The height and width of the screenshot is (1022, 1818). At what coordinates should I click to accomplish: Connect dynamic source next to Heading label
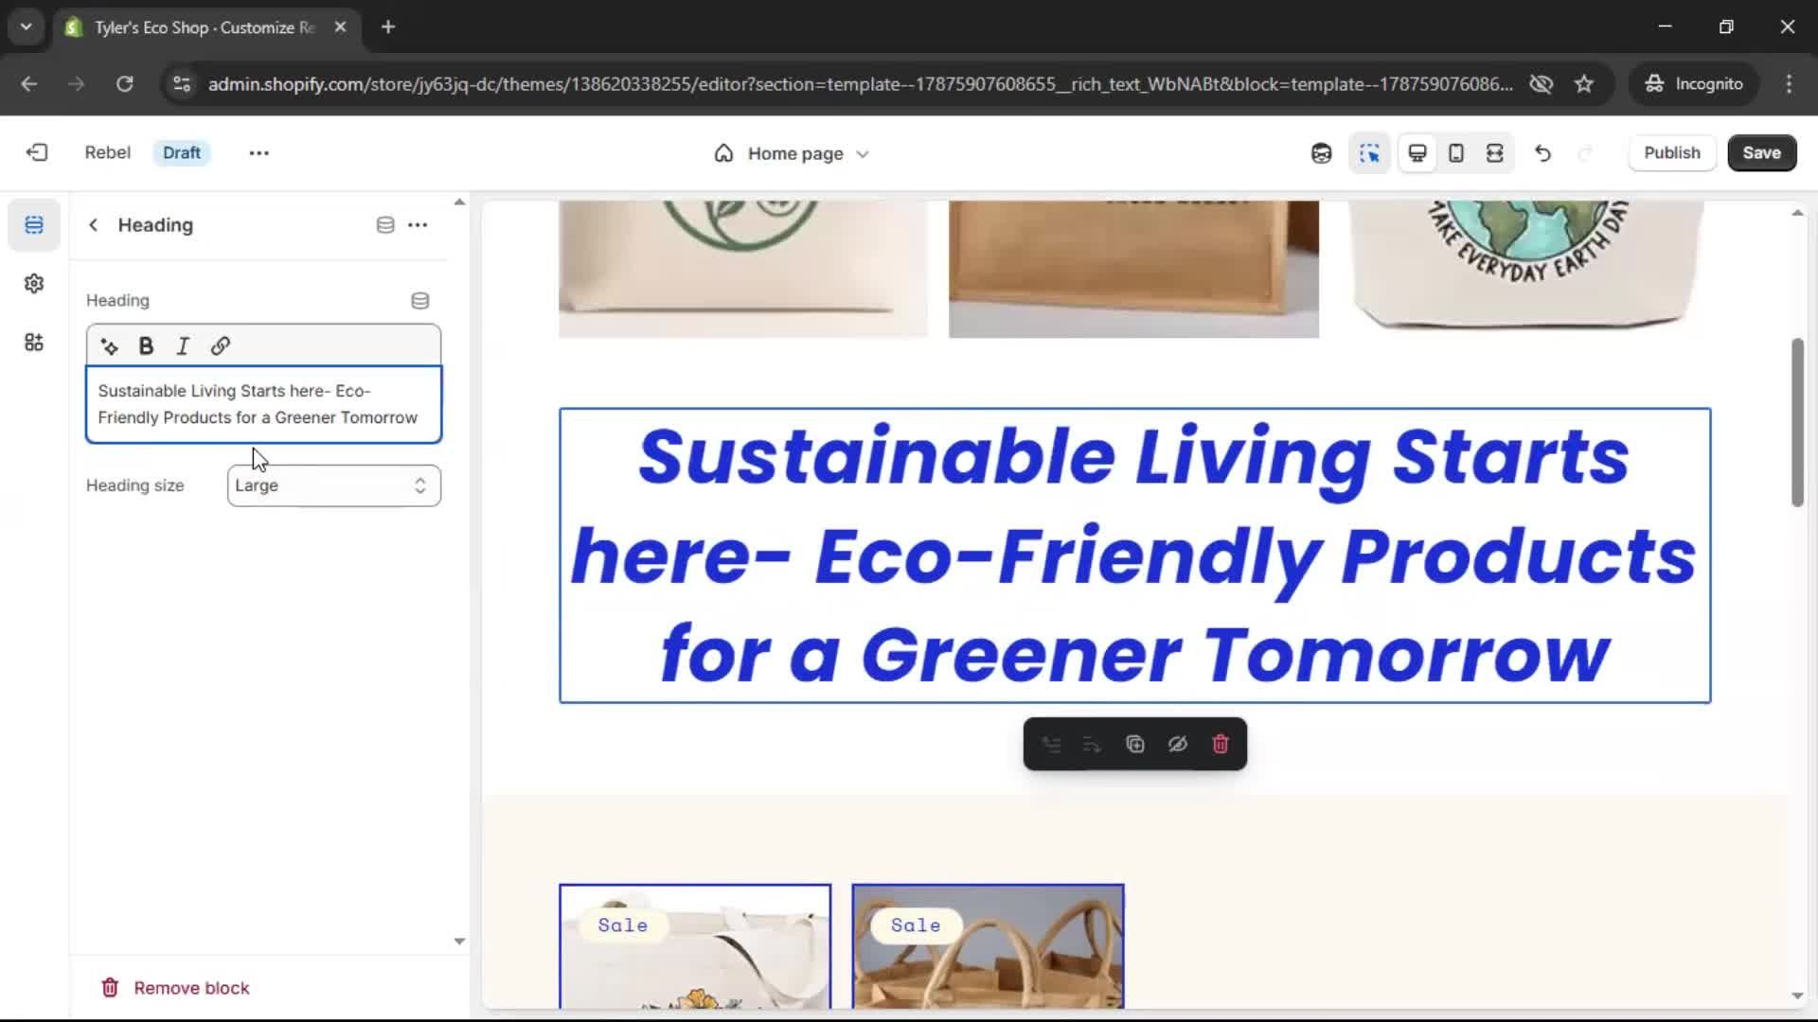(419, 301)
